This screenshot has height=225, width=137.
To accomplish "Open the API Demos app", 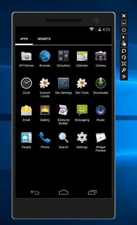I will click(x=26, y=59).
